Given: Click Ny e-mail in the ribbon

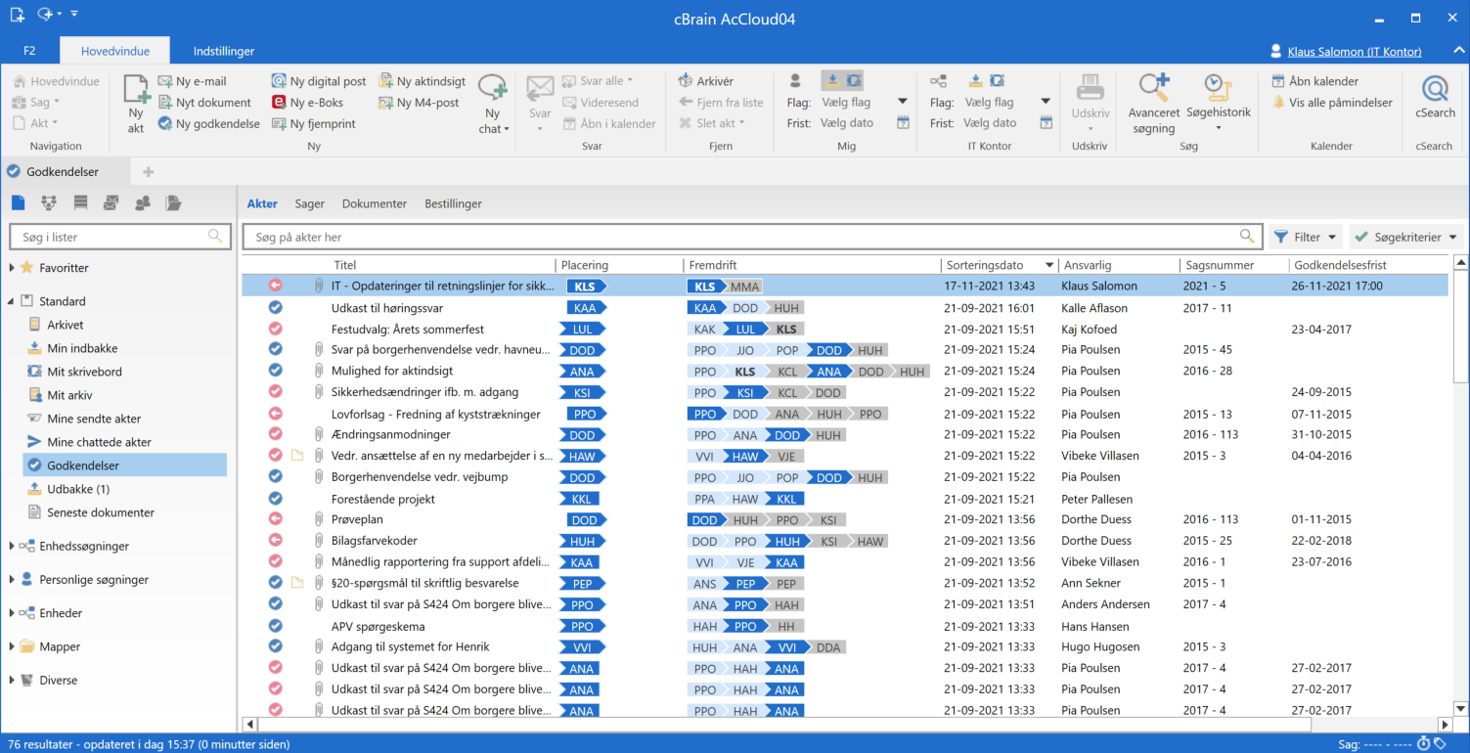Looking at the screenshot, I should point(192,81).
